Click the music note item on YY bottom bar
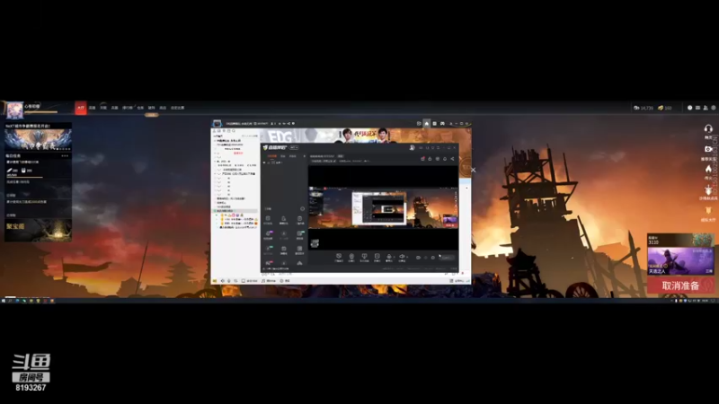This screenshot has width=719, height=404. [x=269, y=281]
